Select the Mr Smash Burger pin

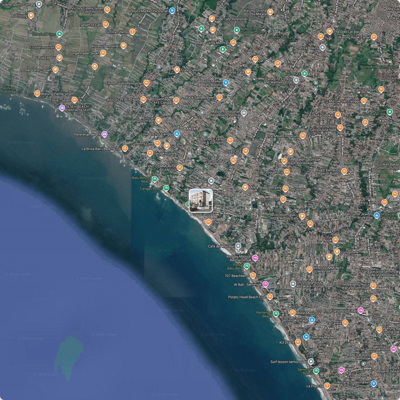pyautogui.click(x=233, y=161)
